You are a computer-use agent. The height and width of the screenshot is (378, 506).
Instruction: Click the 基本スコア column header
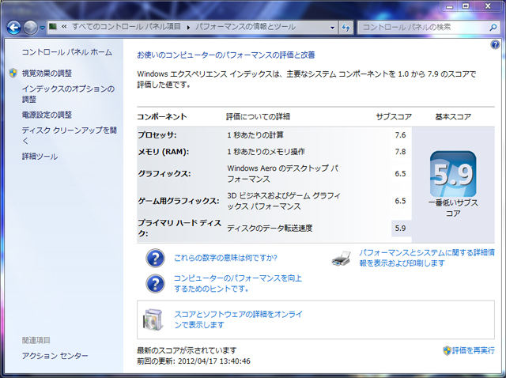click(453, 117)
